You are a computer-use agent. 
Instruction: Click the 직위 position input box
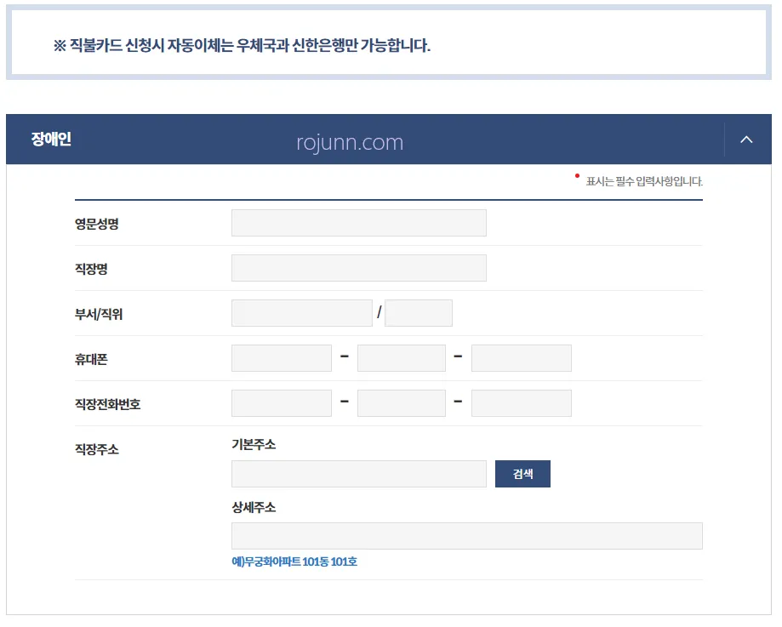[418, 312]
